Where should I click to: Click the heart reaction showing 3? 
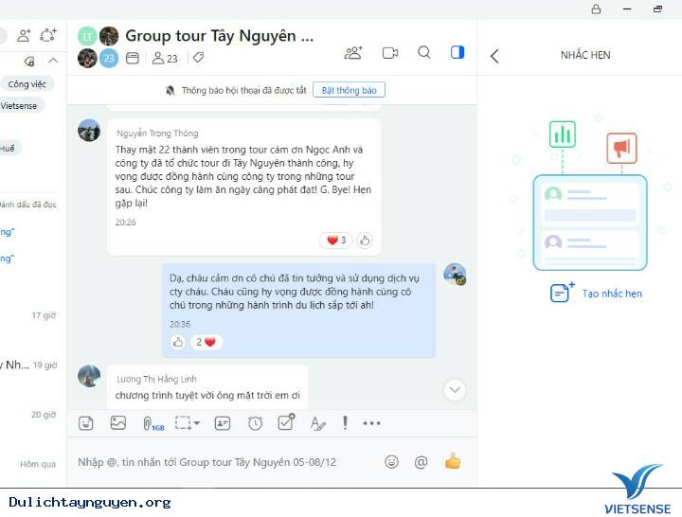coord(335,240)
